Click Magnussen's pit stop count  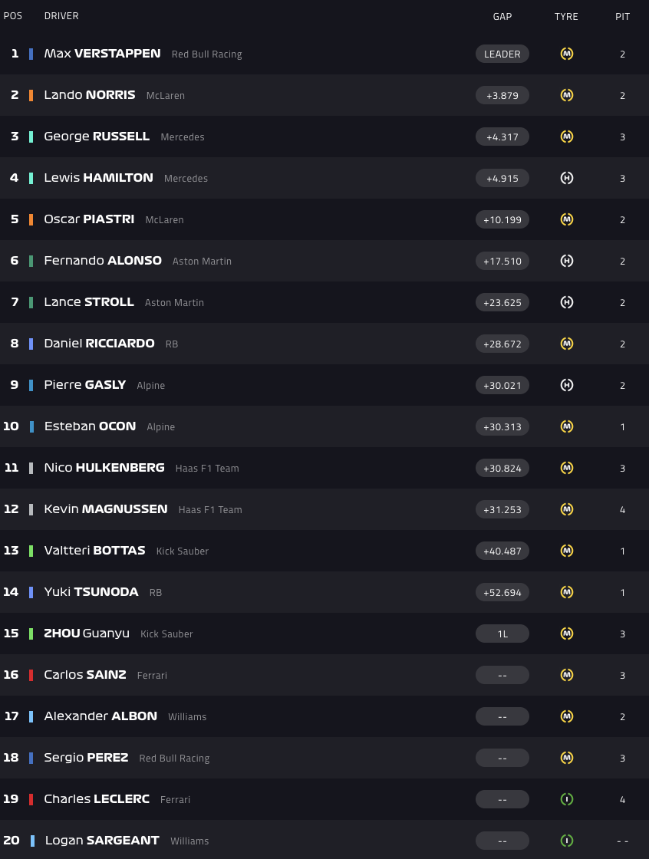click(x=622, y=509)
